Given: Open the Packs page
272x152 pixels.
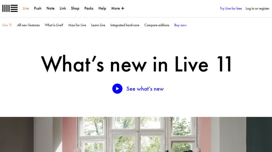Looking at the screenshot, I should coord(89,8).
